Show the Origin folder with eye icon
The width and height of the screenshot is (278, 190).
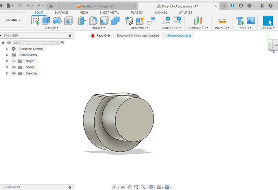click(14, 61)
